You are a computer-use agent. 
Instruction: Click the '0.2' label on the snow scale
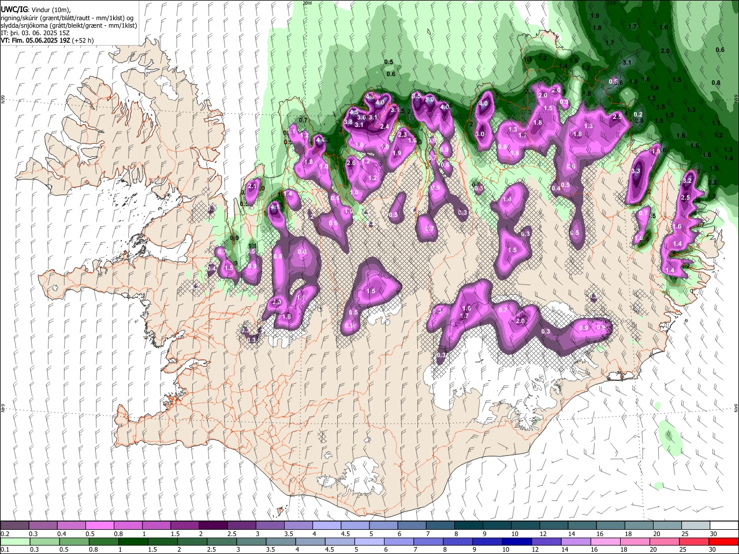[x=5, y=534]
